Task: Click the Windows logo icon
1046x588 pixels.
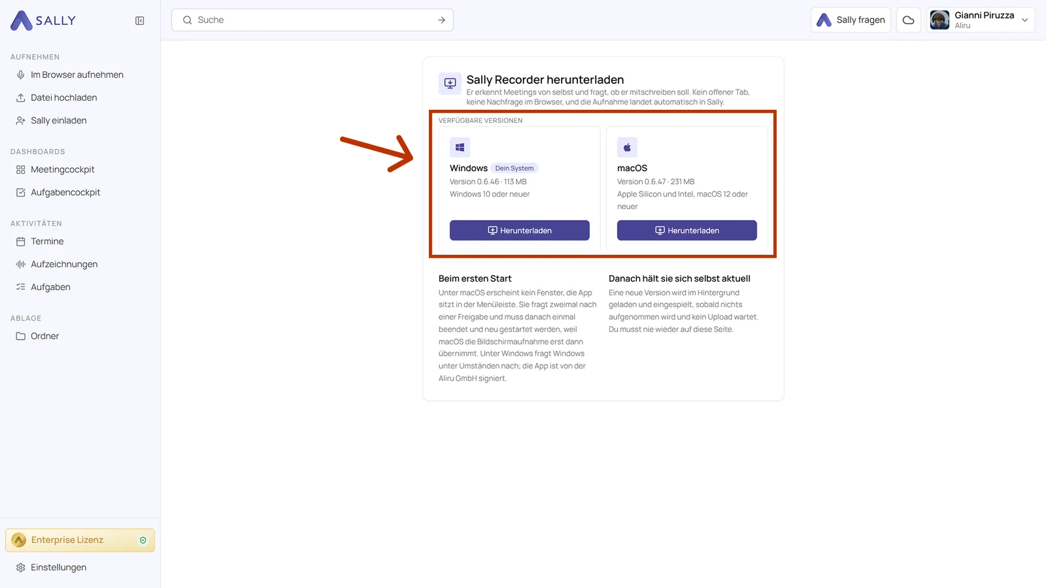Action: 460,148
